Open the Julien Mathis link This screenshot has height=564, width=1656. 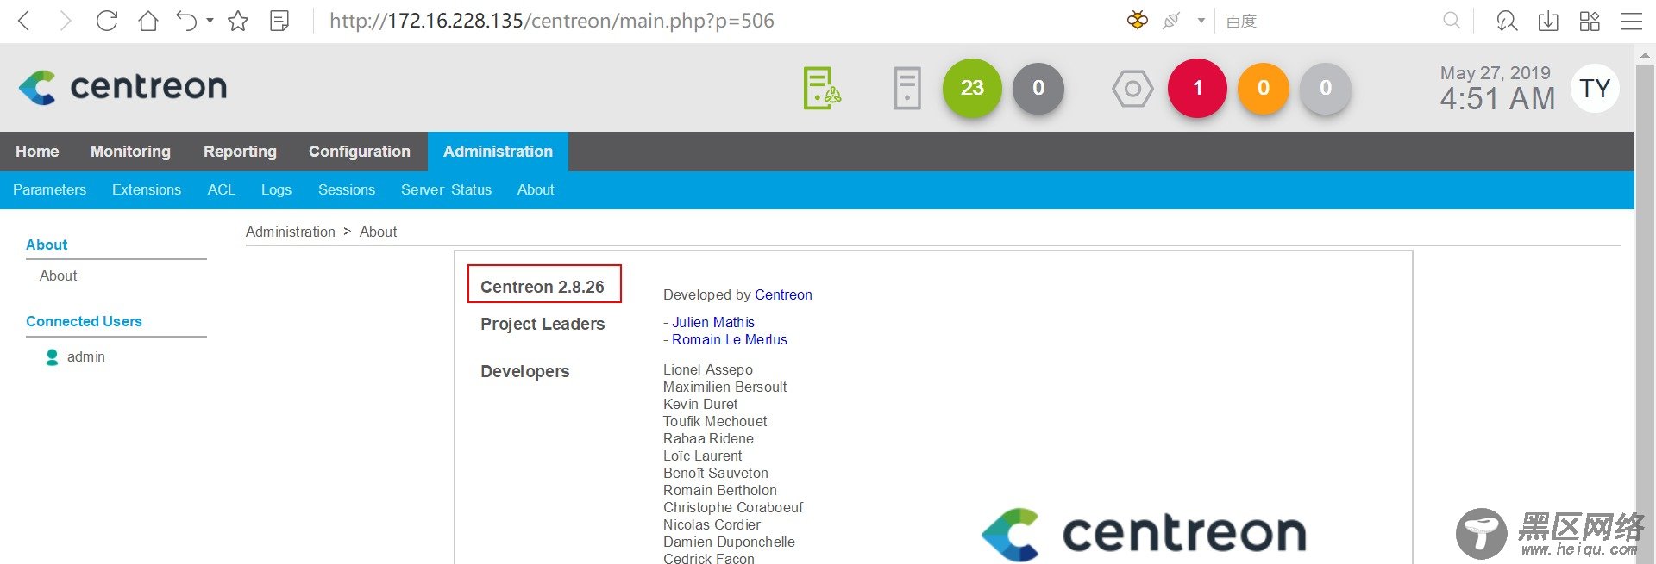click(713, 322)
